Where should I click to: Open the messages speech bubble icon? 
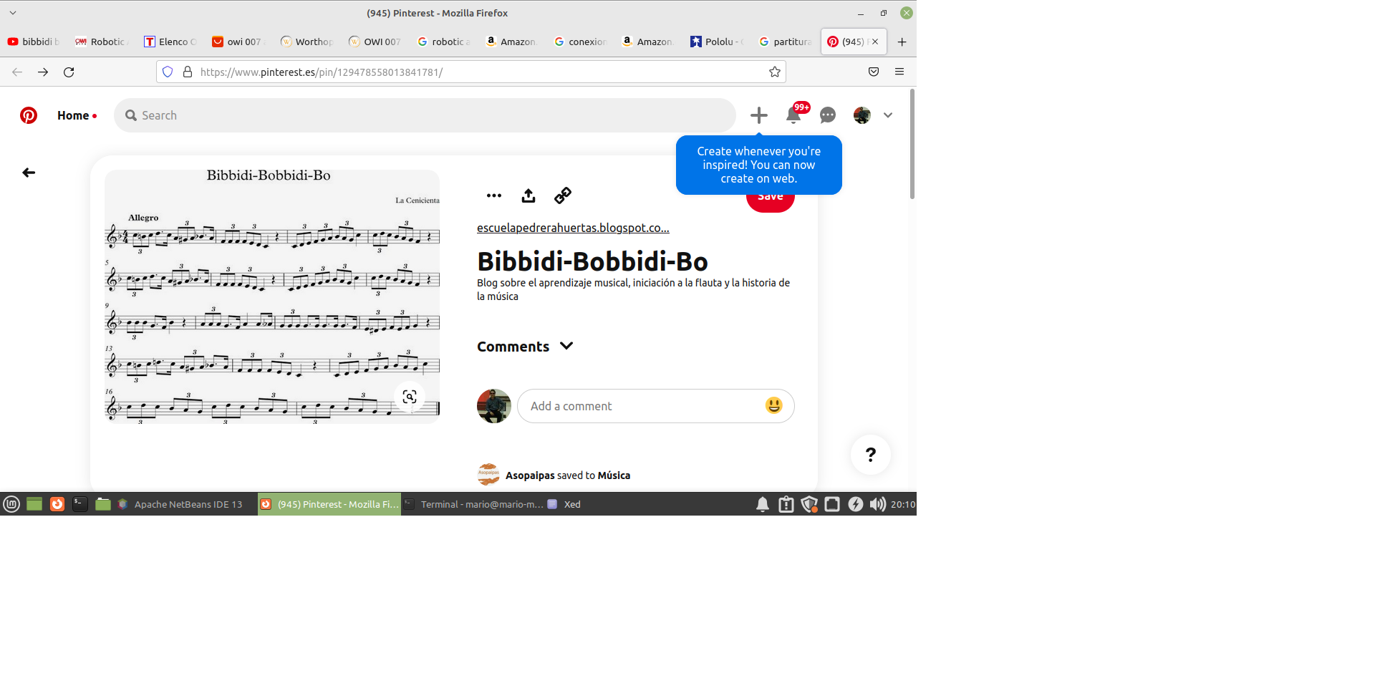828,115
